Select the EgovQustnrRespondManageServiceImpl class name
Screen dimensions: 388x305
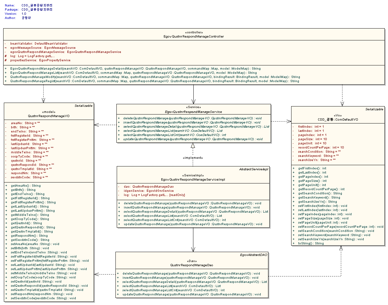tap(193, 180)
